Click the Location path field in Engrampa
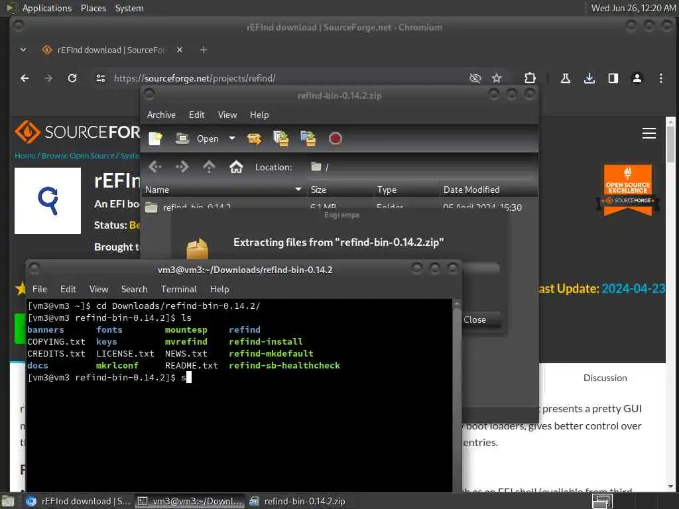Image resolution: width=679 pixels, height=509 pixels. pyautogui.click(x=420, y=167)
